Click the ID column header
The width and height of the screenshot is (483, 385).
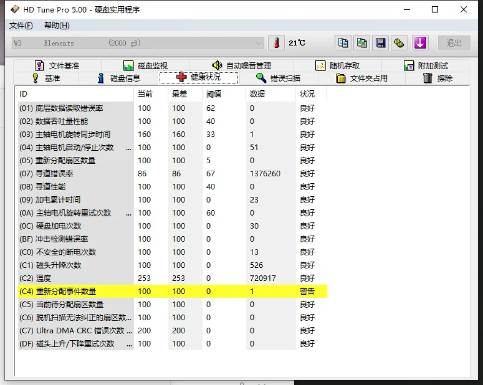pos(76,94)
